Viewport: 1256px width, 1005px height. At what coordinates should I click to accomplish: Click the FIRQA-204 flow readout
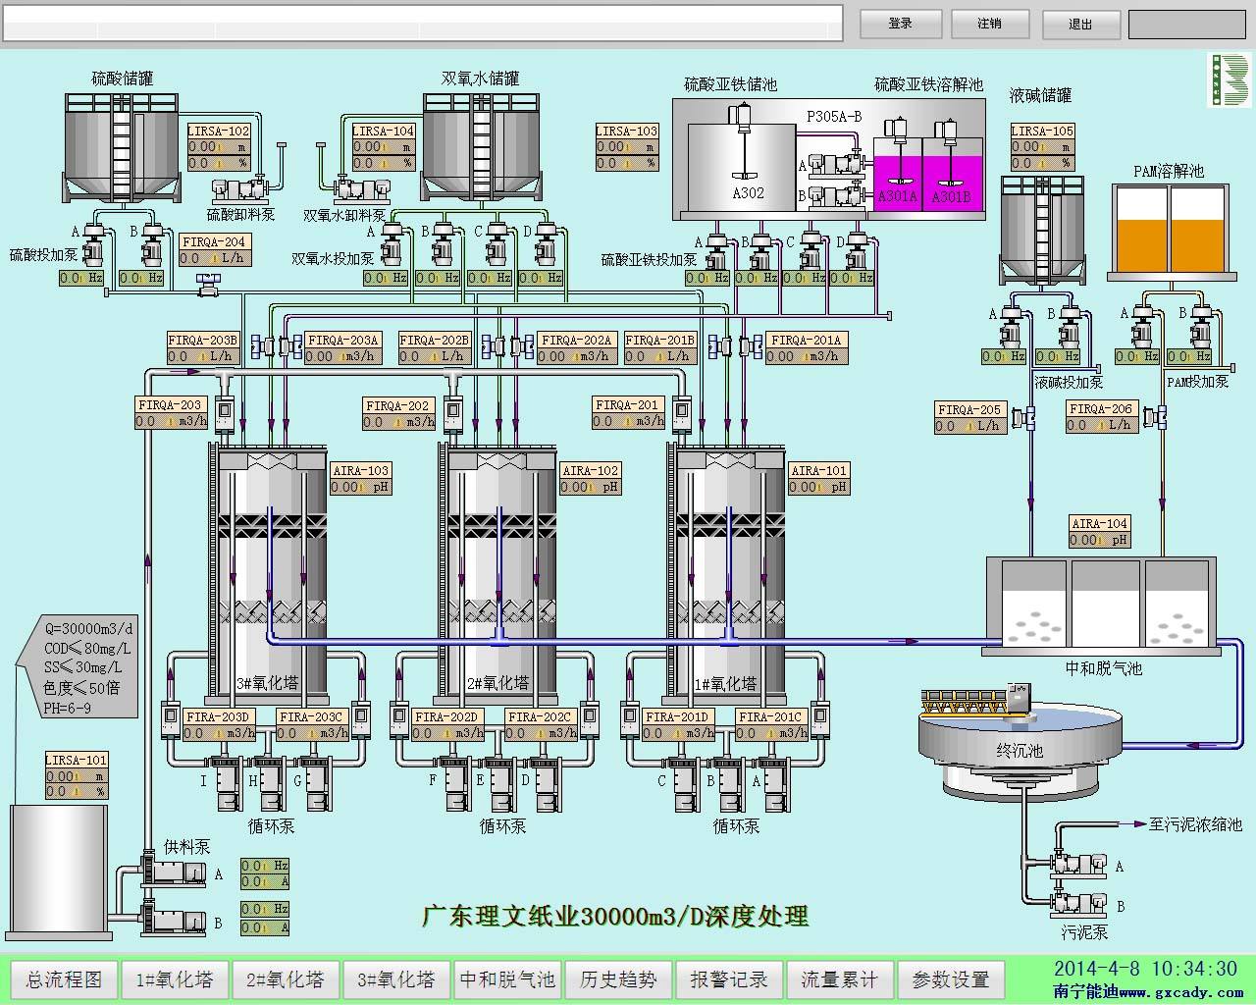215,250
